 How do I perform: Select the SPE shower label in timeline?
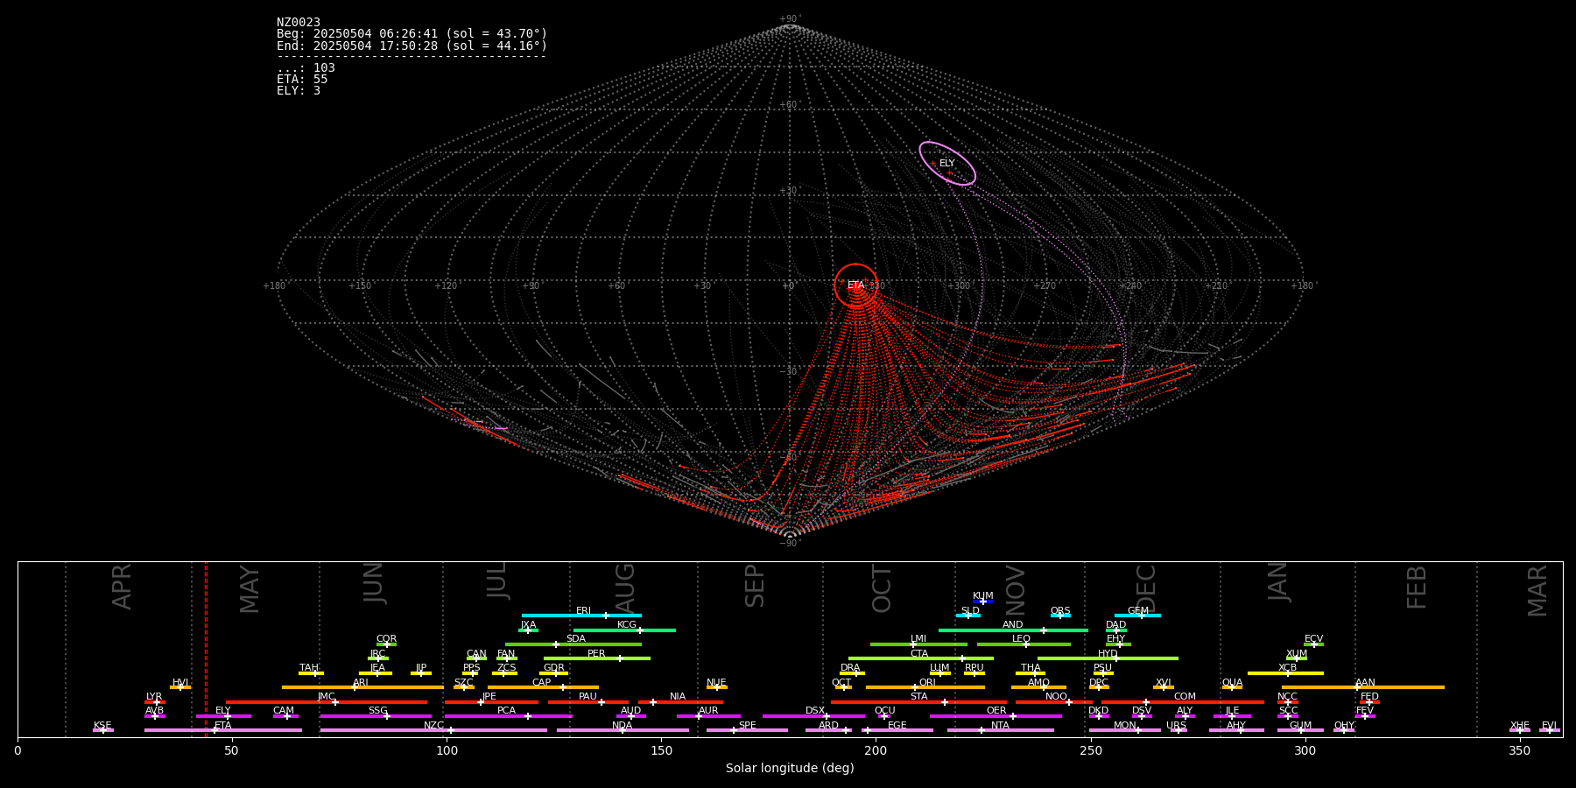(x=748, y=726)
